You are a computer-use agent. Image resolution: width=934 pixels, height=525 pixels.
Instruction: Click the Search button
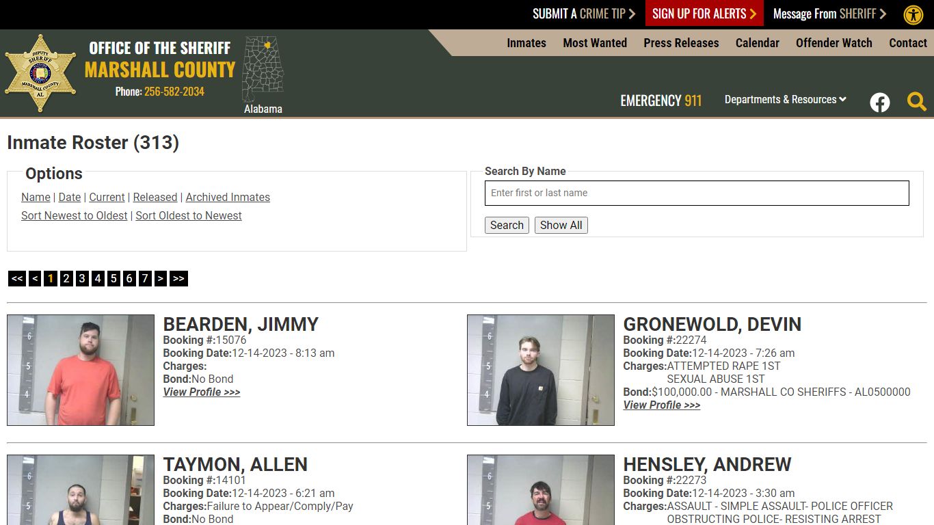click(x=507, y=225)
